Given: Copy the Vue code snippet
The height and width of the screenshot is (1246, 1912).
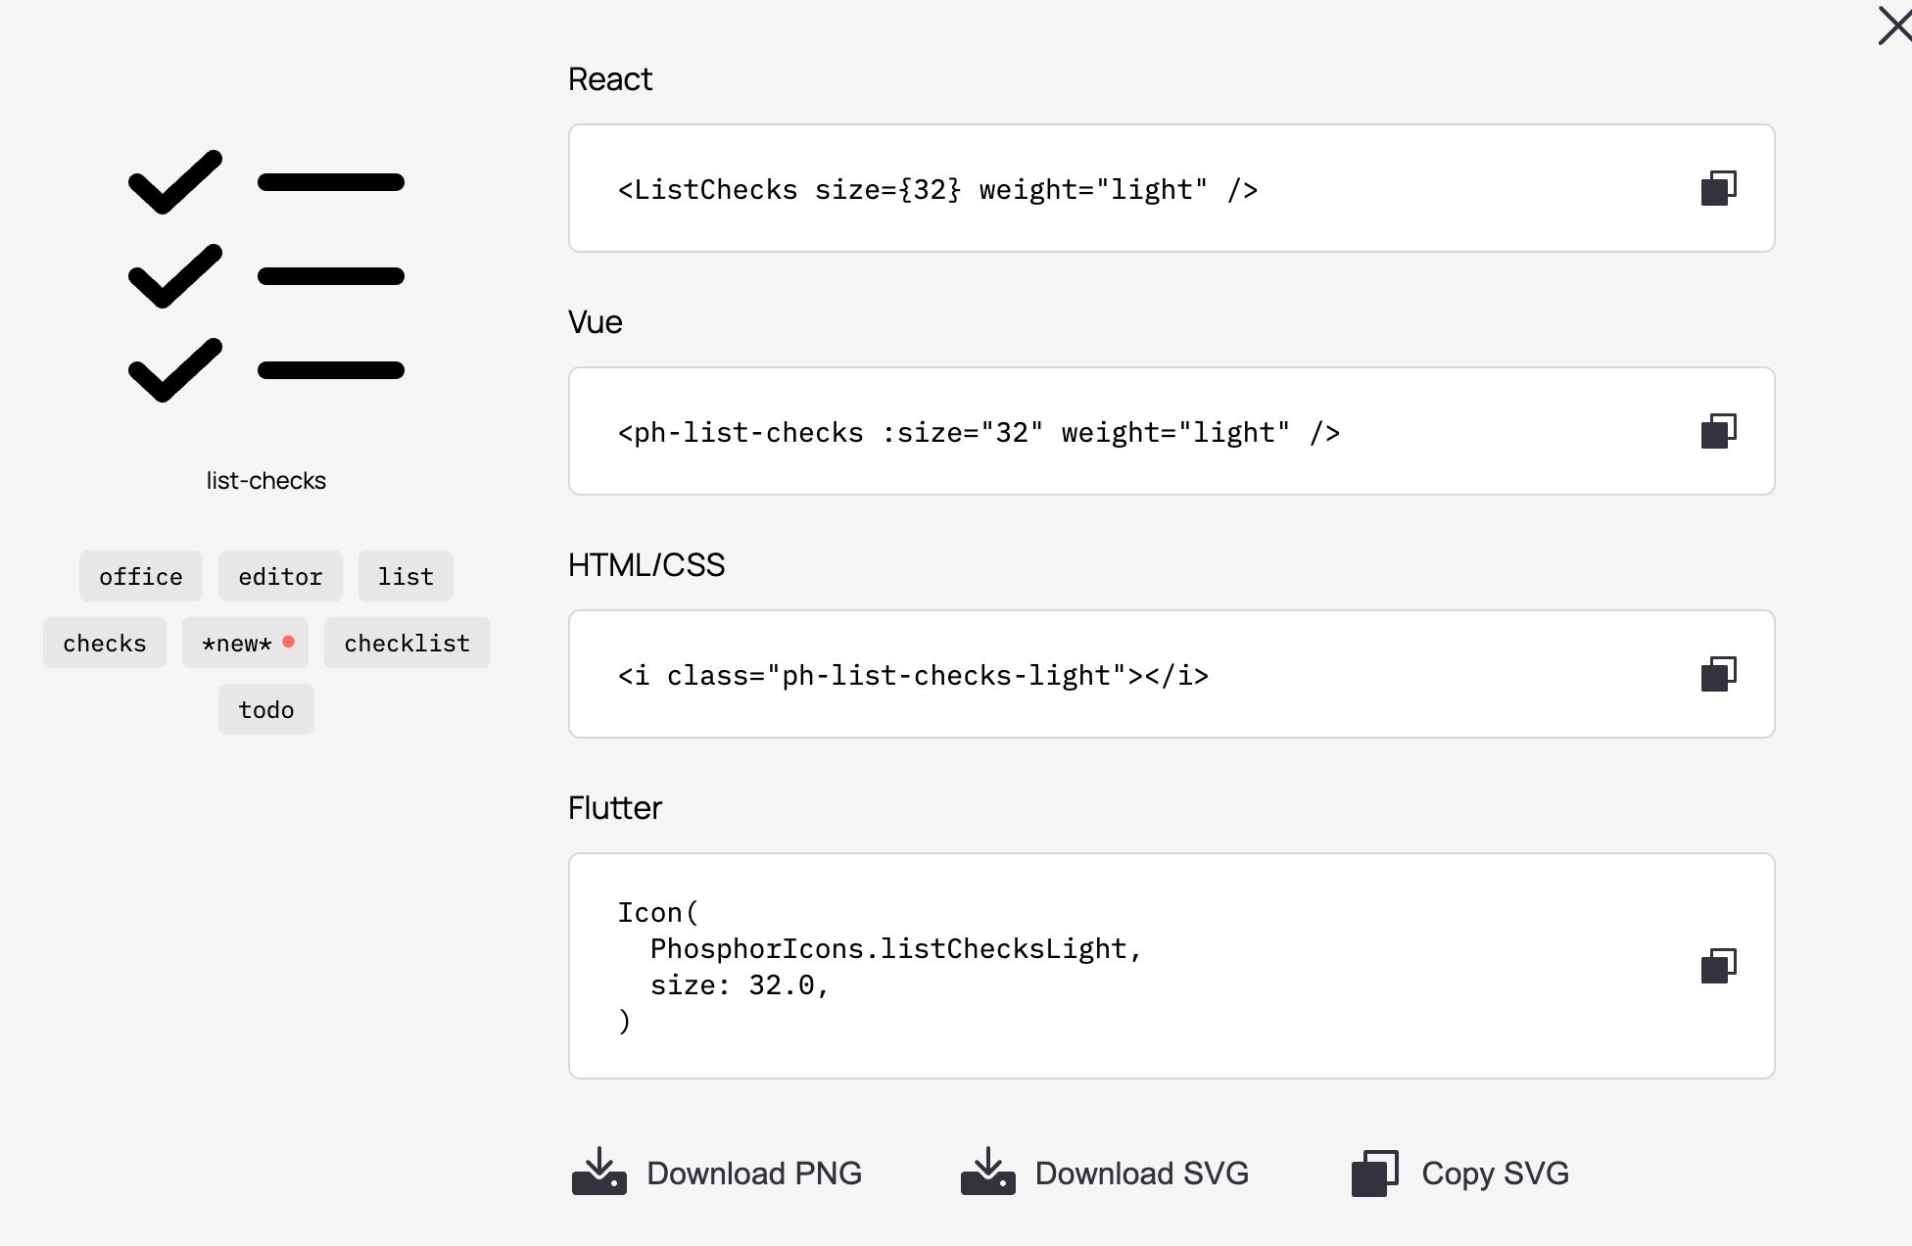Looking at the screenshot, I should click(1718, 431).
